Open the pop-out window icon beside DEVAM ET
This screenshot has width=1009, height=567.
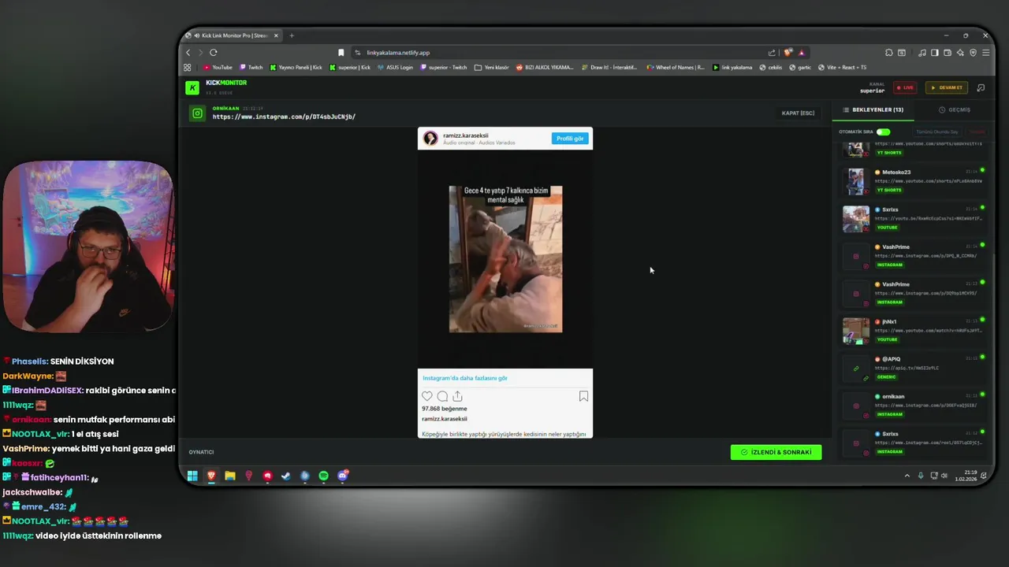click(981, 87)
